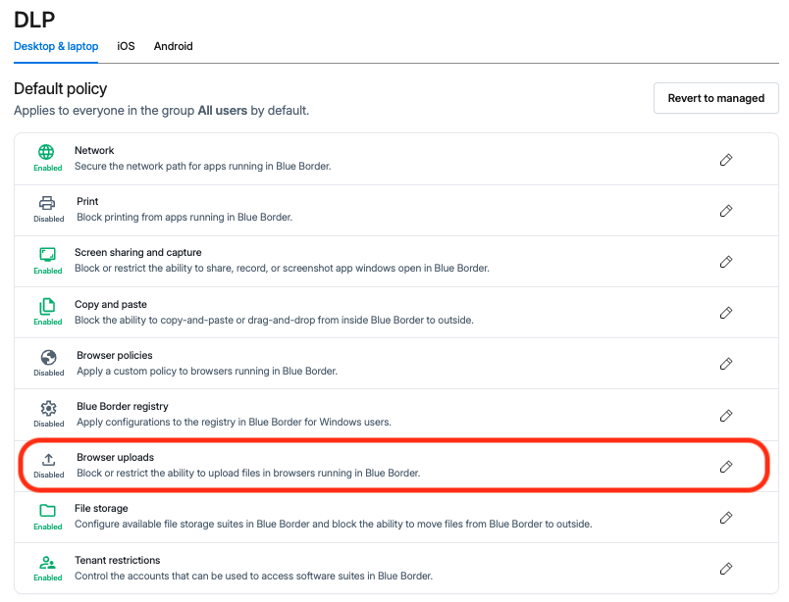Click 'Secure the network path' description

coord(203,166)
